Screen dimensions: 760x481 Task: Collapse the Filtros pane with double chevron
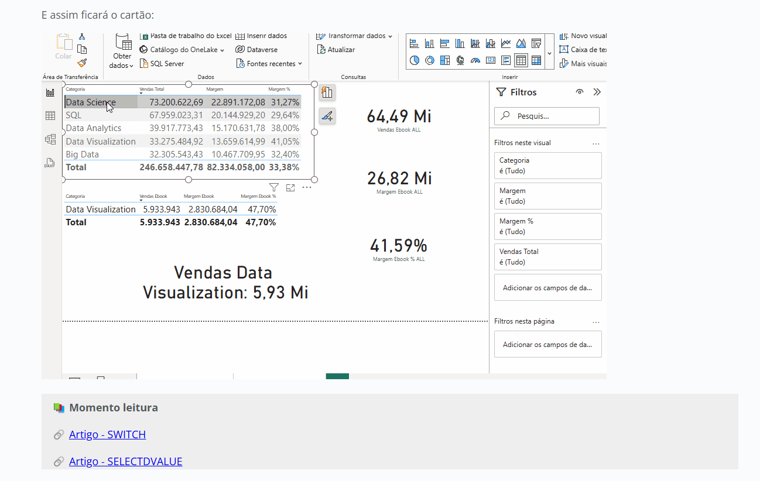coord(597,92)
